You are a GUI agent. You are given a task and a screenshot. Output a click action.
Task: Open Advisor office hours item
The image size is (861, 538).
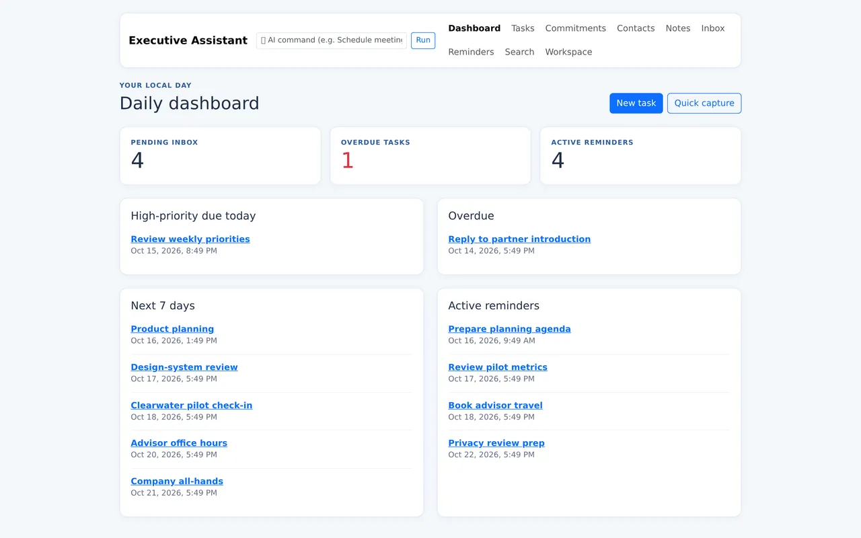pyautogui.click(x=179, y=443)
